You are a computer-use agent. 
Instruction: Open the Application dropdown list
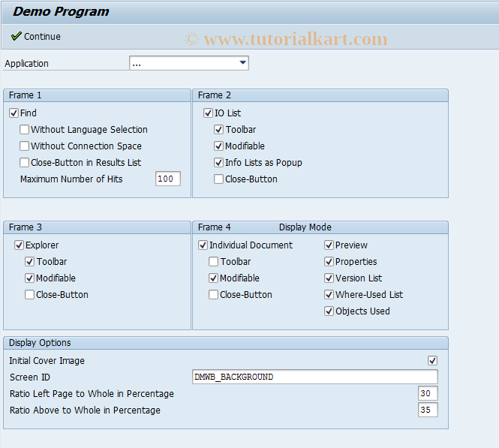tap(243, 63)
